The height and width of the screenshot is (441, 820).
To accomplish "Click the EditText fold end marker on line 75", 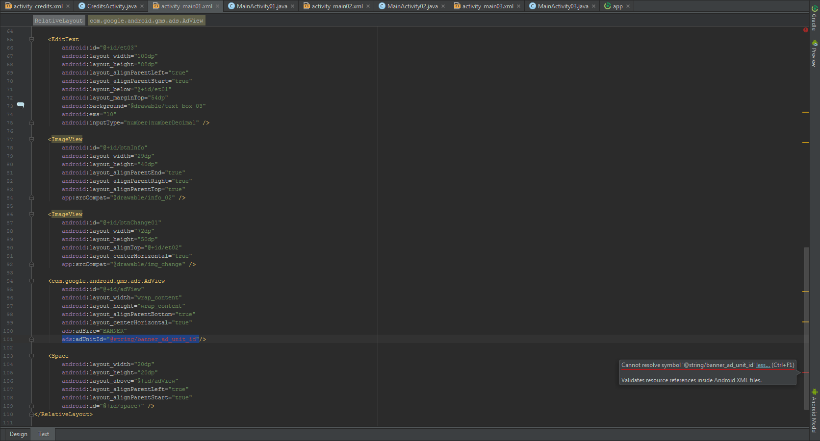I will coord(31,122).
